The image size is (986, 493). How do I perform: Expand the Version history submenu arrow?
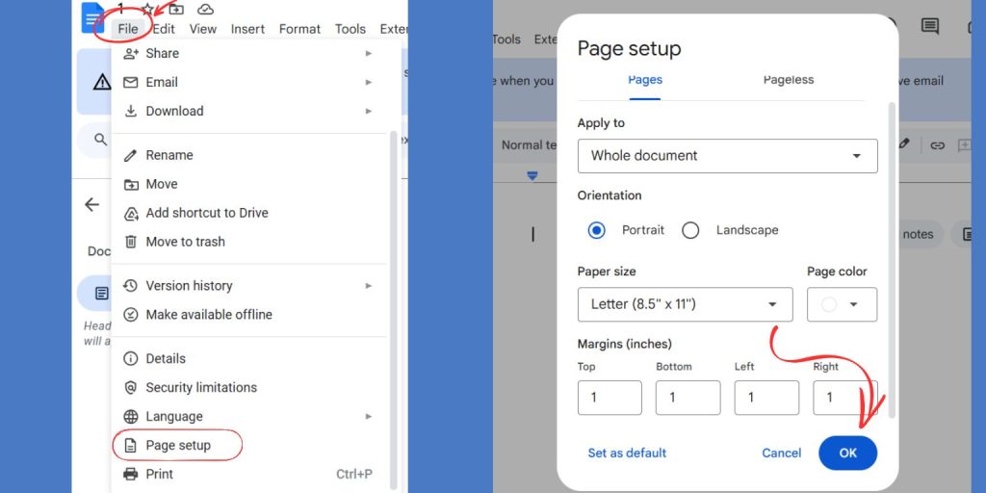click(x=369, y=286)
